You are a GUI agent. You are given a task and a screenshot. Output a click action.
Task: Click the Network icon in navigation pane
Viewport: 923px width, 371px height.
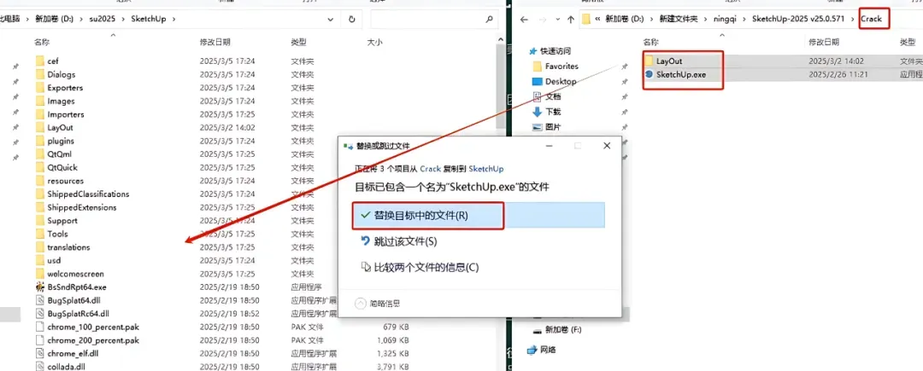532,350
